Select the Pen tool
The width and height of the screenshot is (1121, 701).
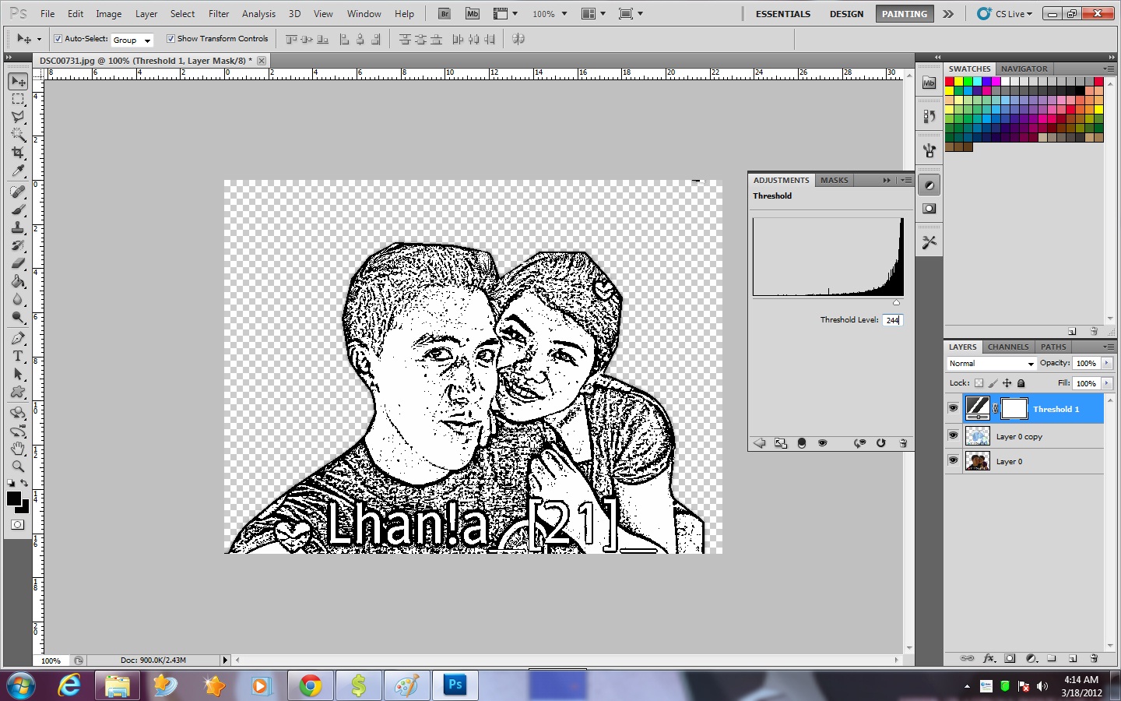17,337
